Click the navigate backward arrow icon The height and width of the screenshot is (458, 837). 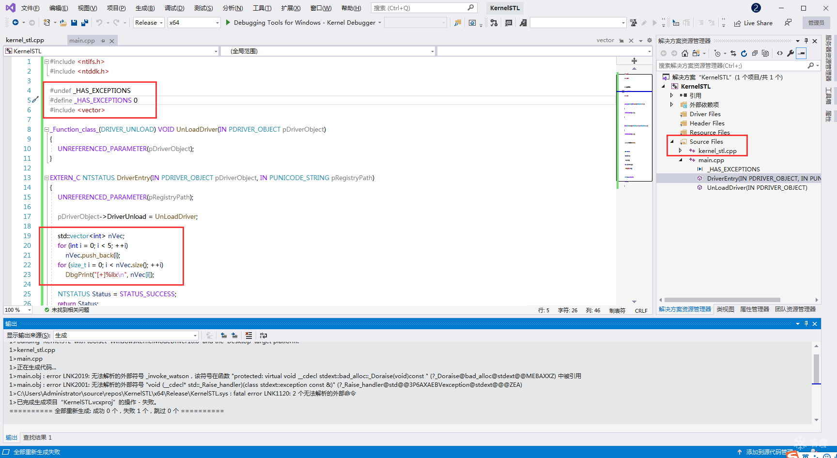coord(15,23)
